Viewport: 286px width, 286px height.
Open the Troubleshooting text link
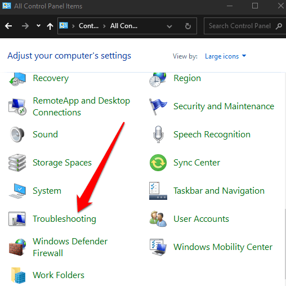click(x=64, y=219)
